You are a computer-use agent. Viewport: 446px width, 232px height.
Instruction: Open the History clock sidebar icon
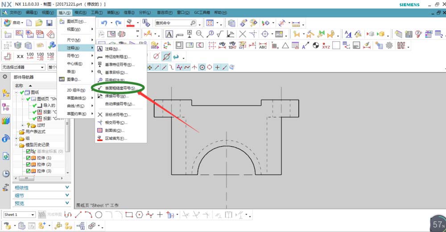[6, 174]
